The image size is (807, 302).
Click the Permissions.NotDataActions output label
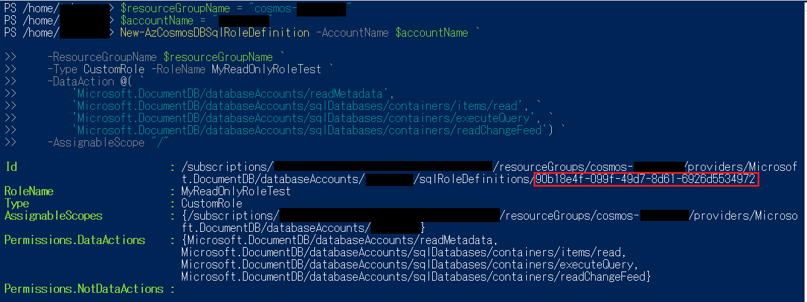pyautogui.click(x=84, y=289)
